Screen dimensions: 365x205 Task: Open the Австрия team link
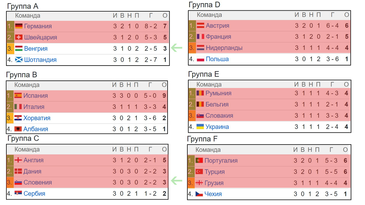click(x=217, y=26)
